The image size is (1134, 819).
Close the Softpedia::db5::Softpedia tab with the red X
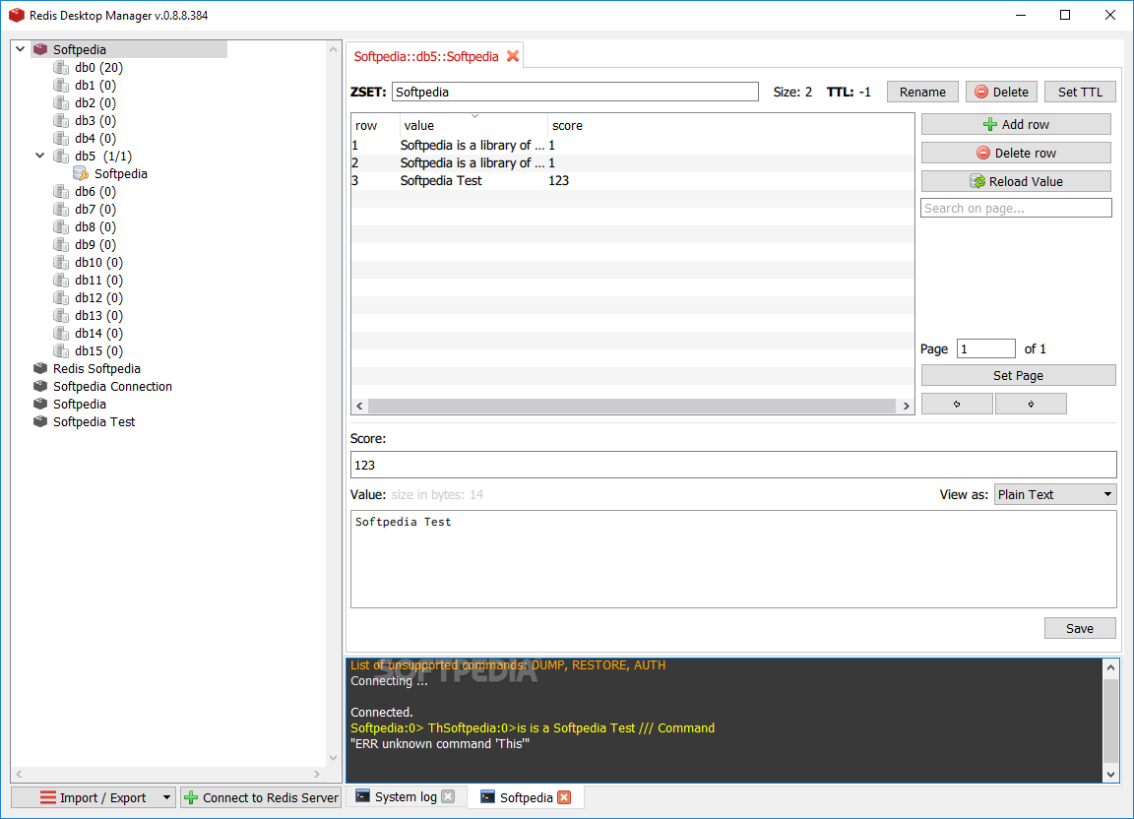click(513, 56)
